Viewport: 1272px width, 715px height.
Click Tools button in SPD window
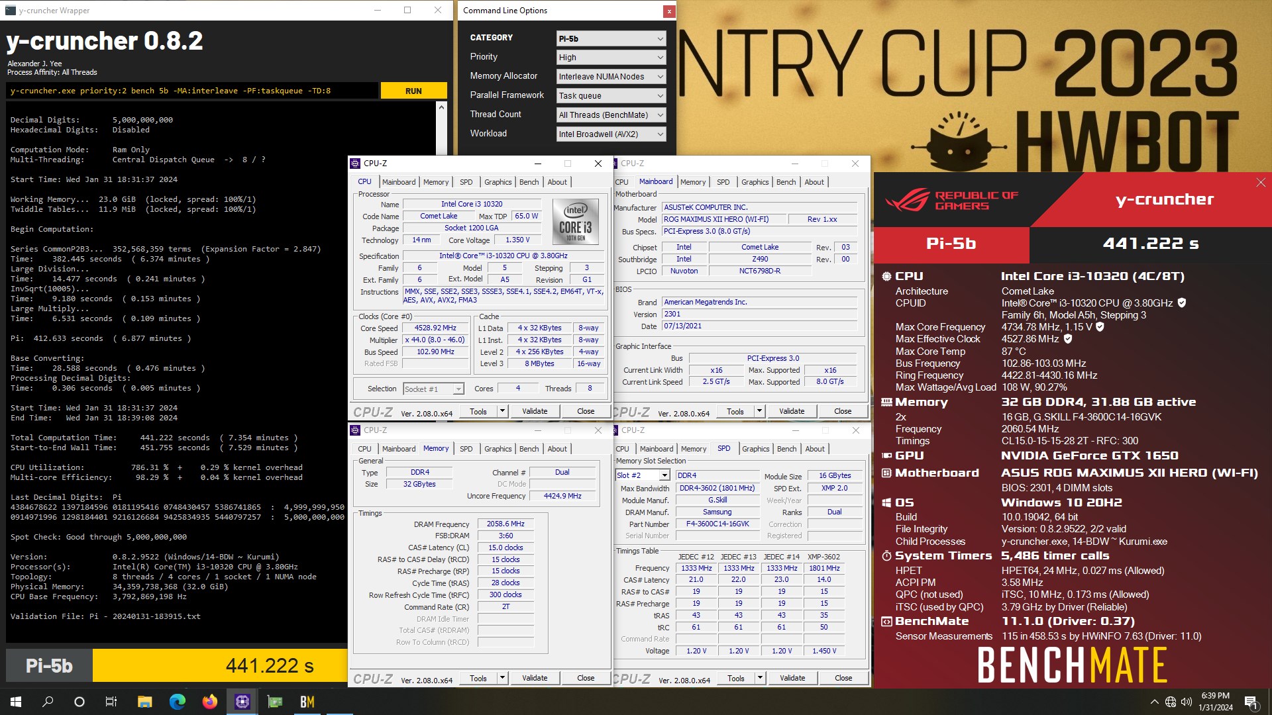[x=735, y=678]
